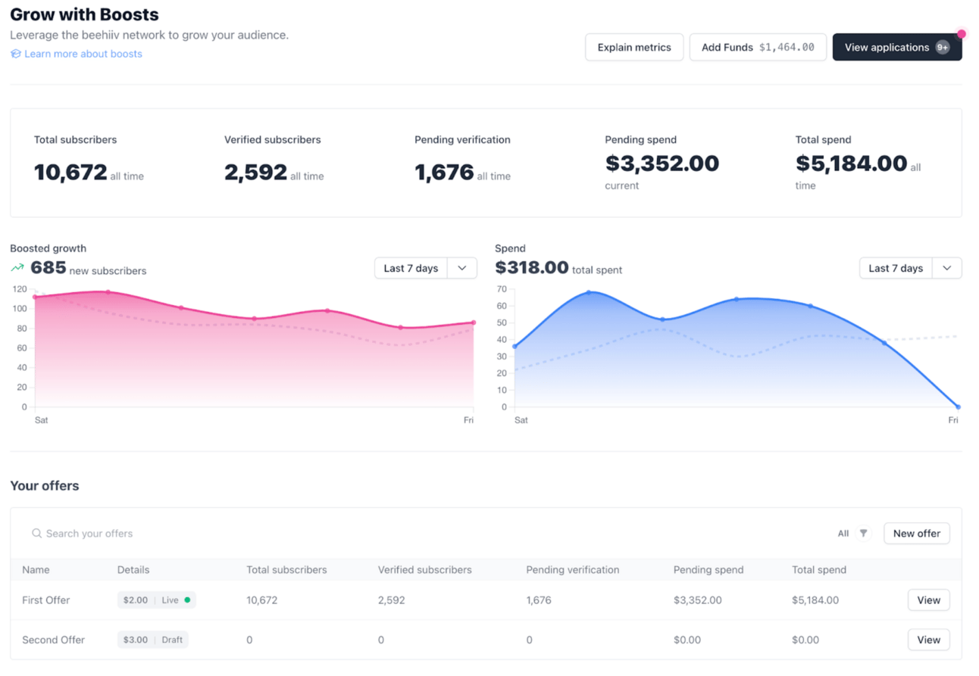Open View applications
The width and height of the screenshot is (979, 676).
point(897,47)
